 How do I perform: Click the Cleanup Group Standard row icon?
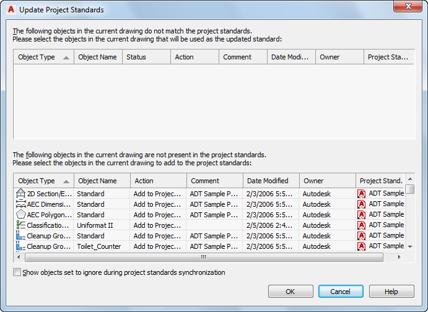coord(21,236)
